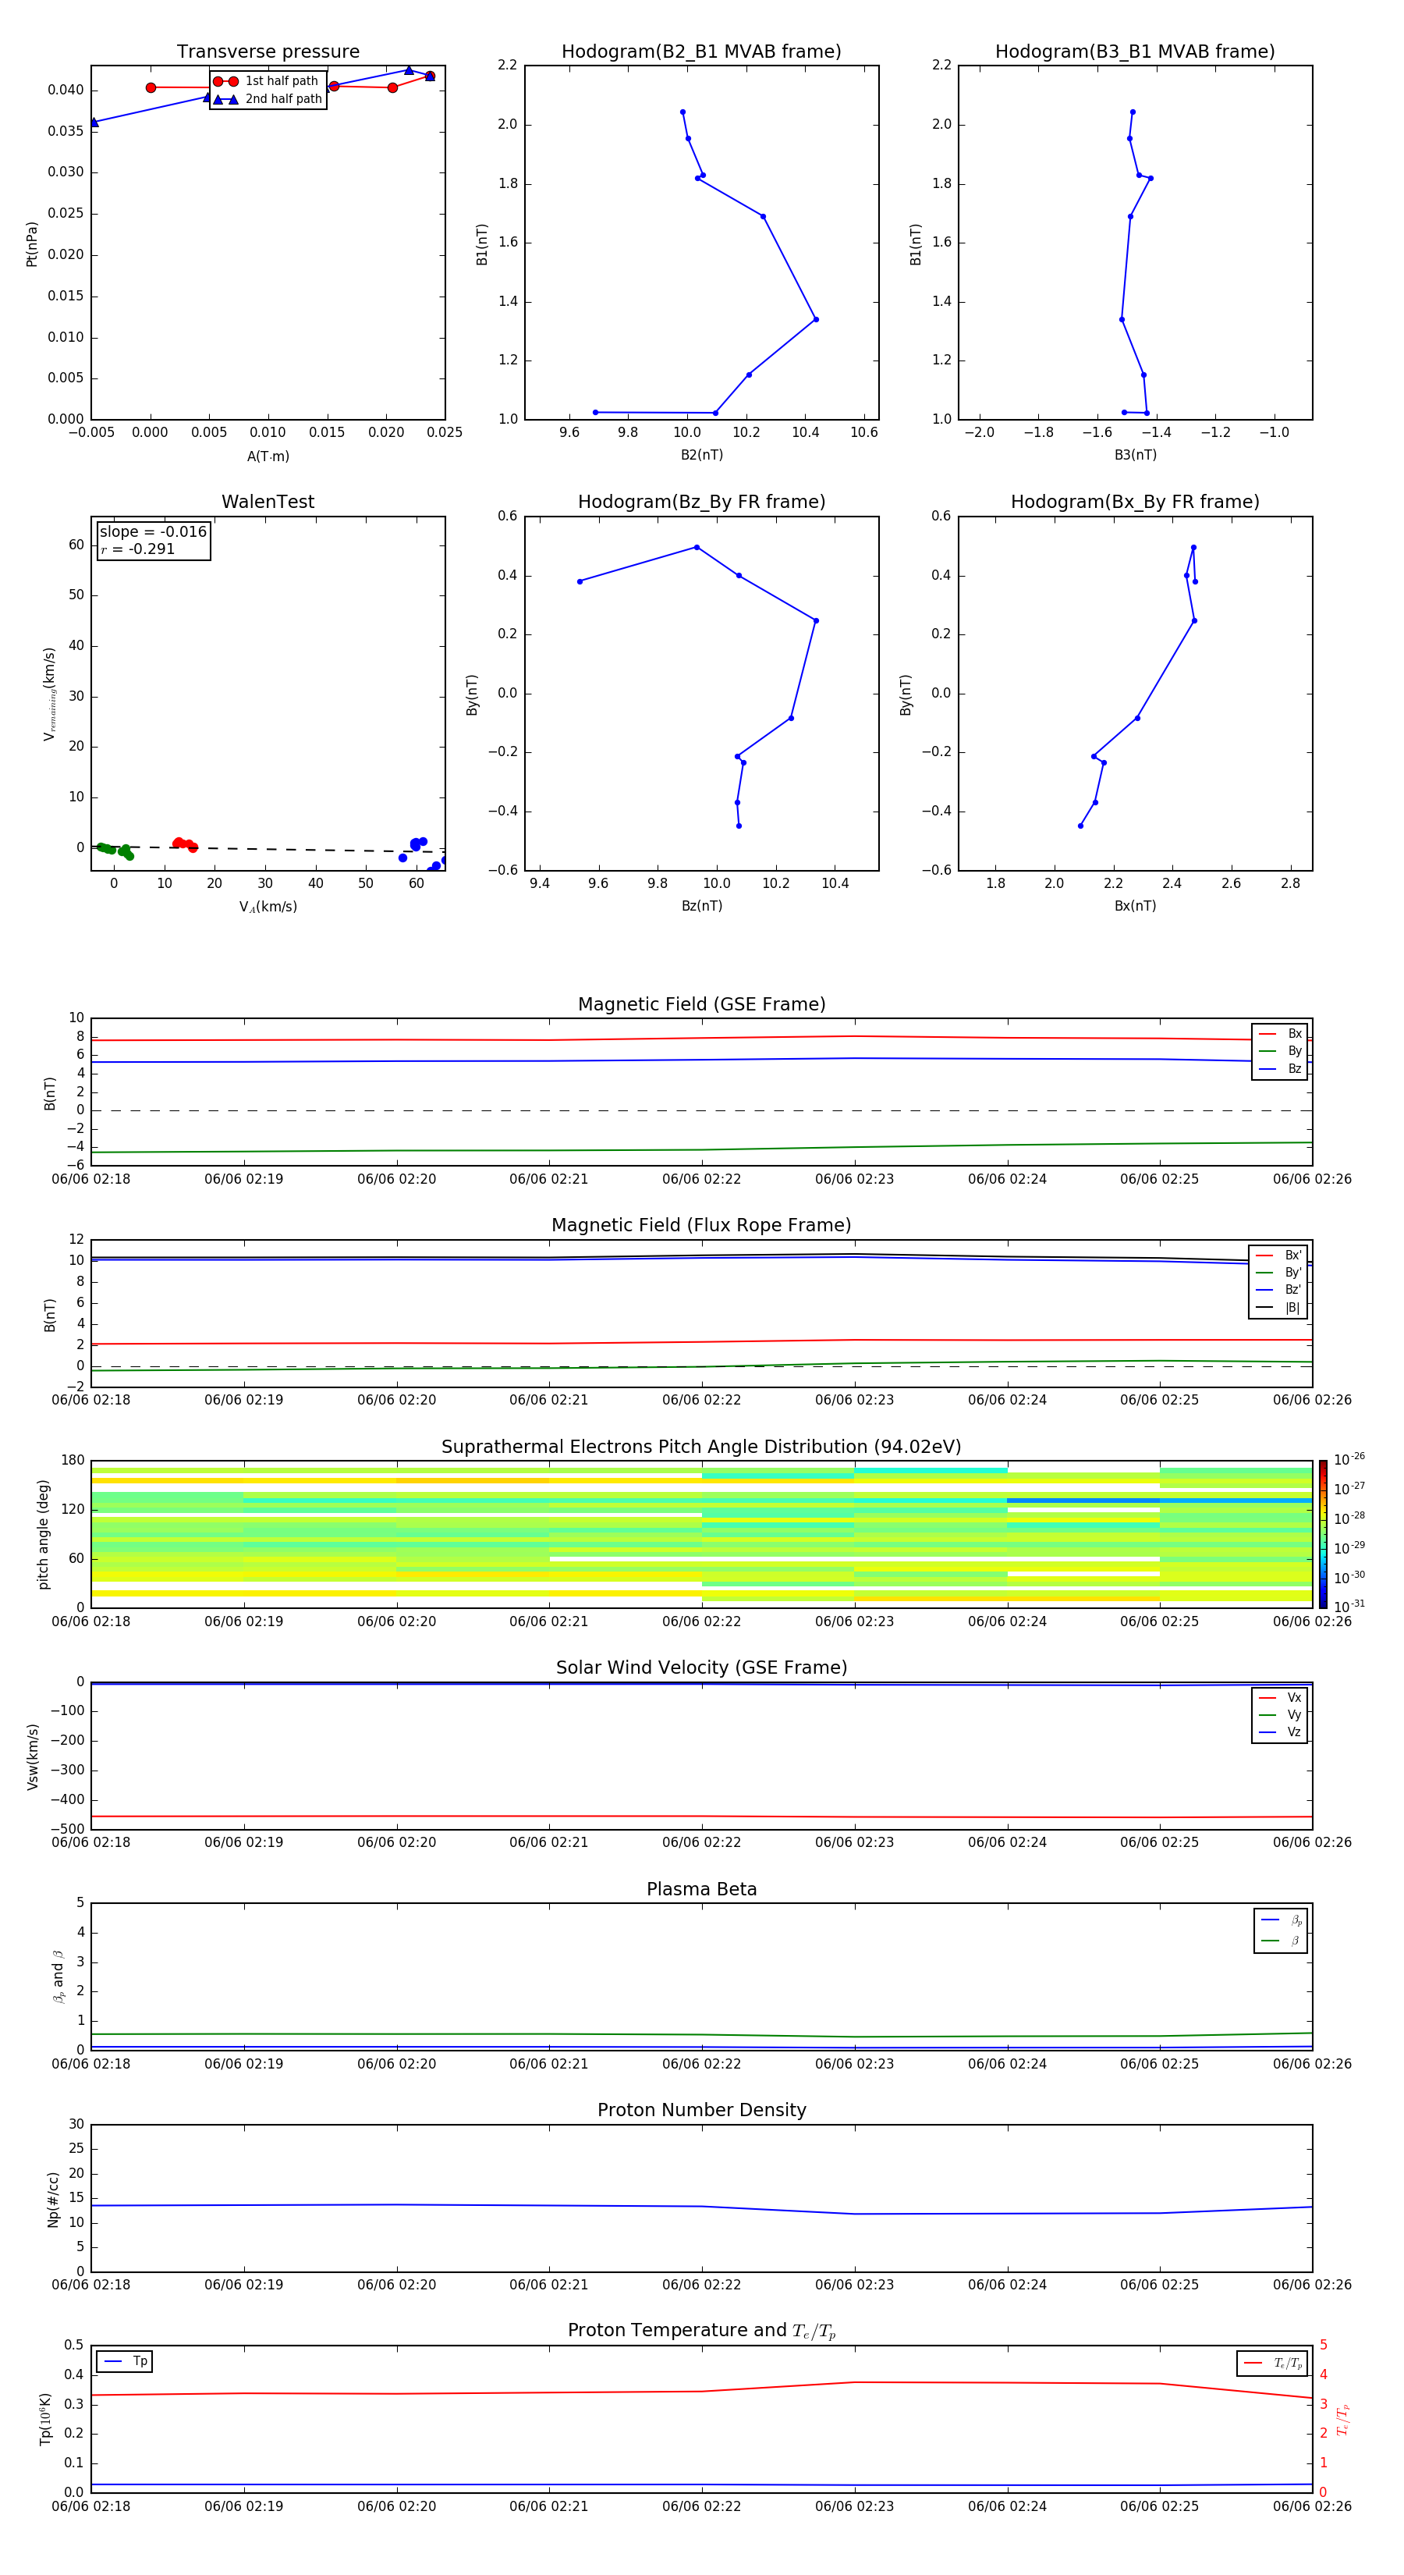Click the 'Hodogram(Bz_By FR frame)' title
Viewport: 1404px width, 2575px height.
click(x=701, y=502)
